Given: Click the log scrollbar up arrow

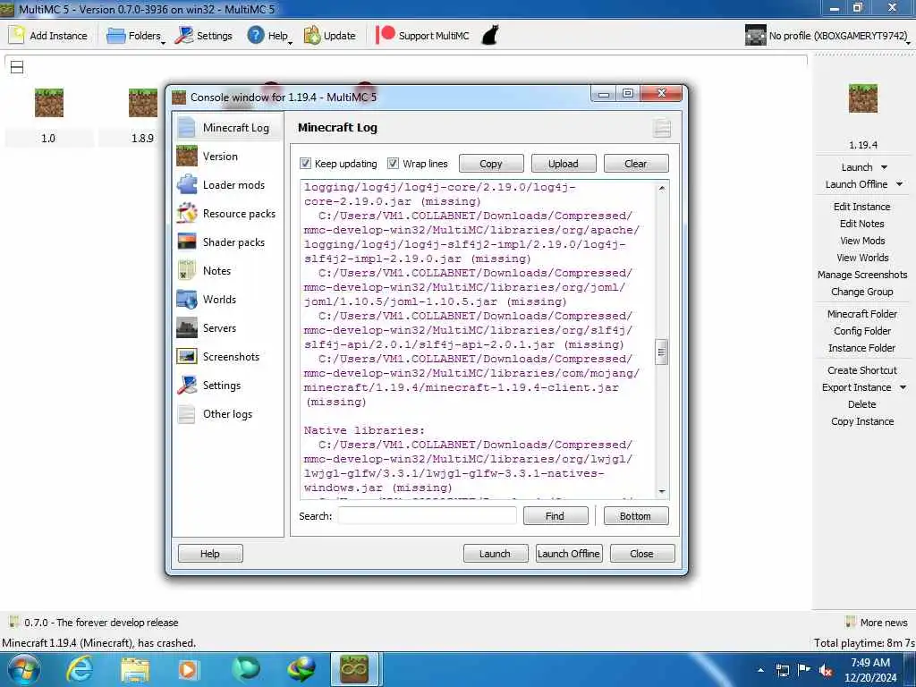Looking at the screenshot, I should coord(662,188).
